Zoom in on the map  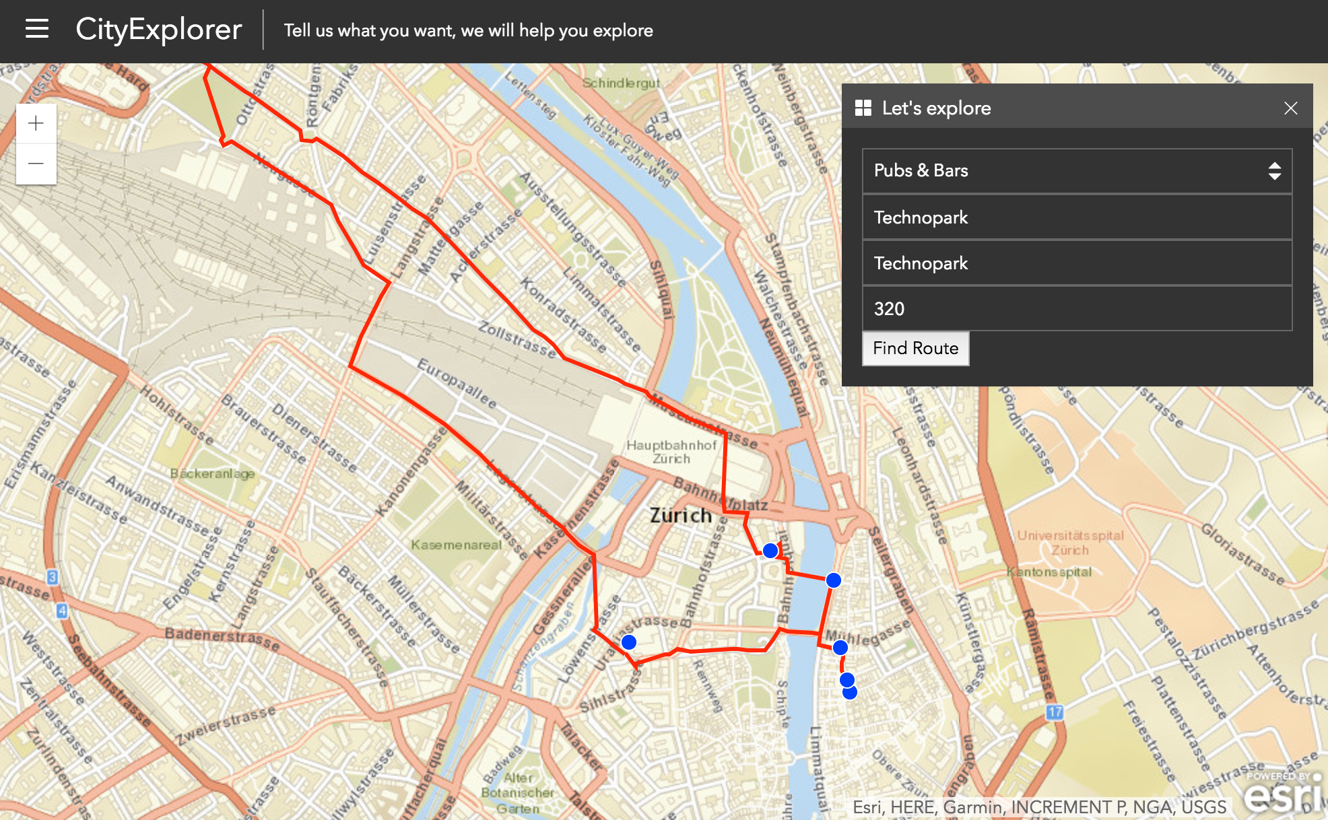point(36,124)
